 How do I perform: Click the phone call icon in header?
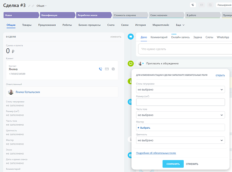193,5
